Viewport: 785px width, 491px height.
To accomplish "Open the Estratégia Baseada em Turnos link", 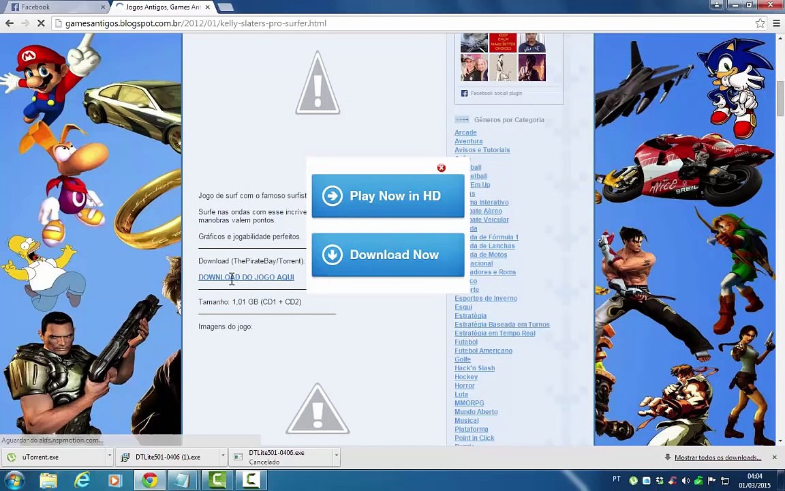I will point(502,325).
